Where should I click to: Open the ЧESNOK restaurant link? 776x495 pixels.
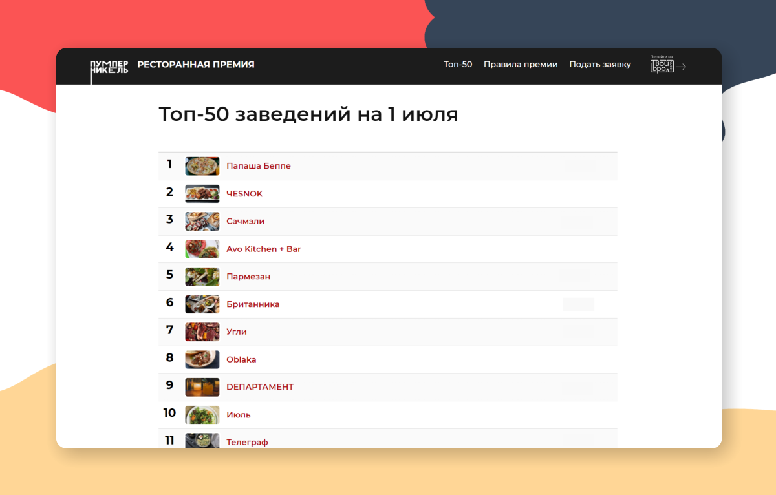244,194
